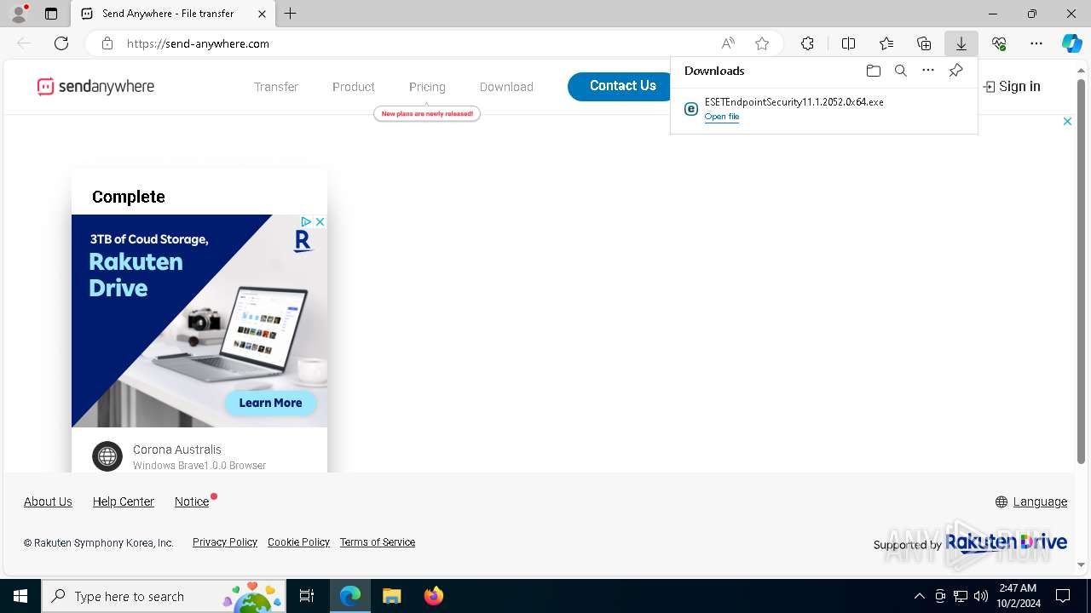The width and height of the screenshot is (1091, 613).
Task: Open volume control in system tray
Action: 981,596
